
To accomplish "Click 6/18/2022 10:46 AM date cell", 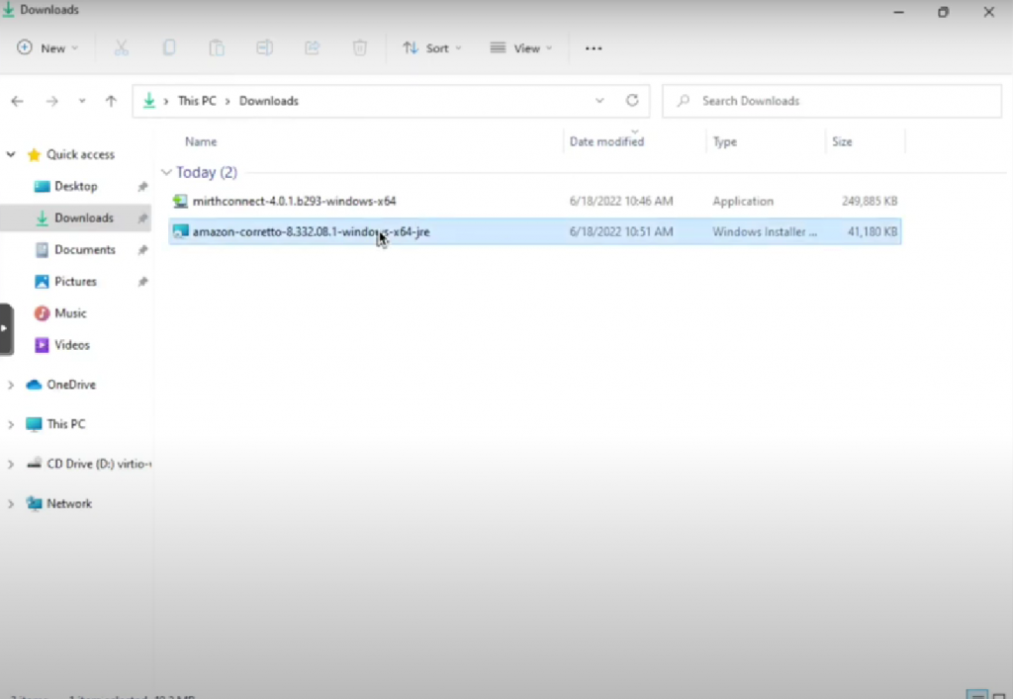I will click(621, 202).
